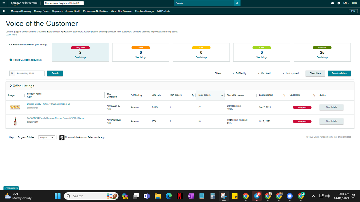Expand the CX Health filter

pos(264,73)
